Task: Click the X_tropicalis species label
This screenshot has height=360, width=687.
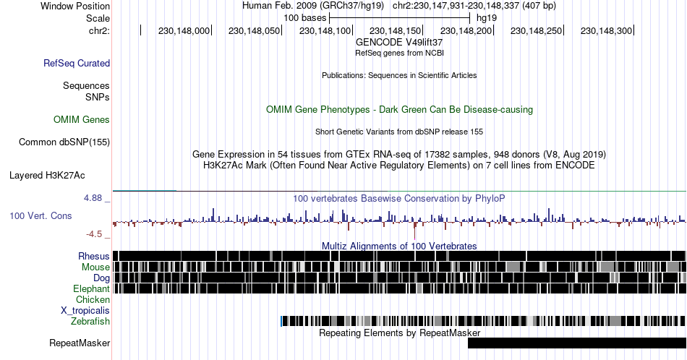Action: (85, 311)
